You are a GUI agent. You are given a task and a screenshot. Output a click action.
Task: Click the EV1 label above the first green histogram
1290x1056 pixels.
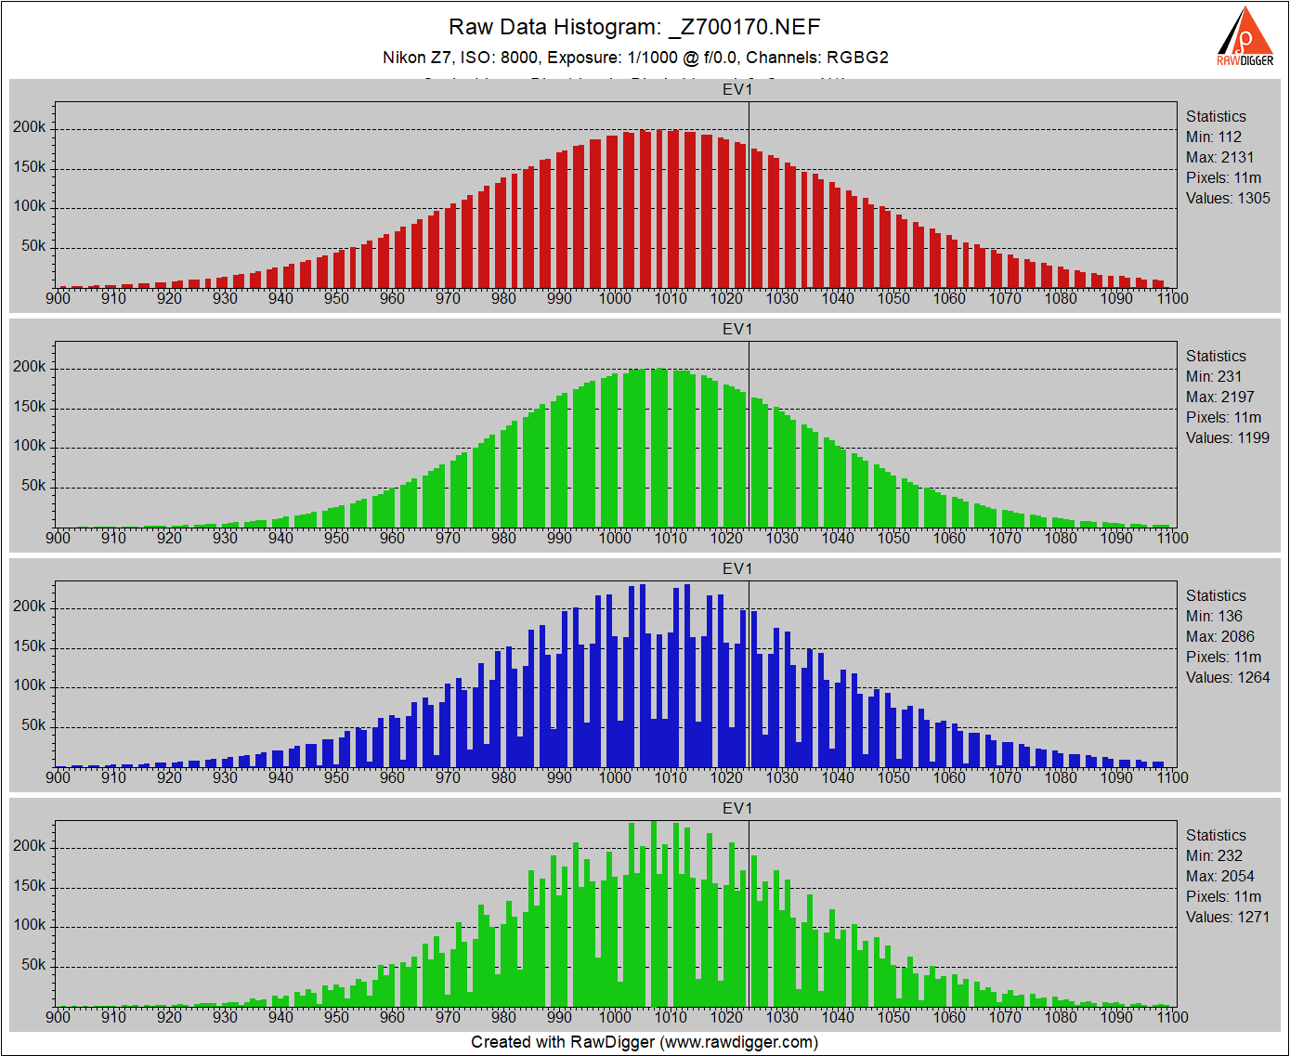tap(737, 329)
